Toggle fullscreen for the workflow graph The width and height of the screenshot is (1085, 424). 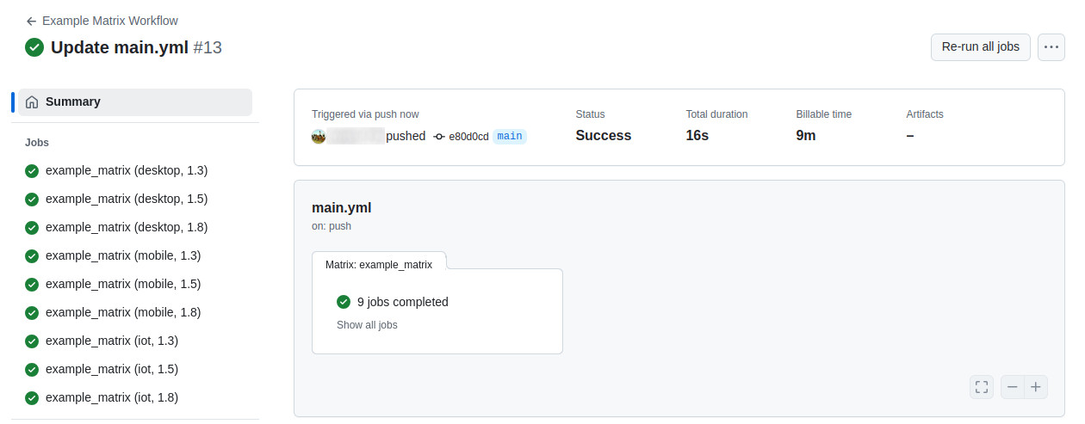pos(982,387)
